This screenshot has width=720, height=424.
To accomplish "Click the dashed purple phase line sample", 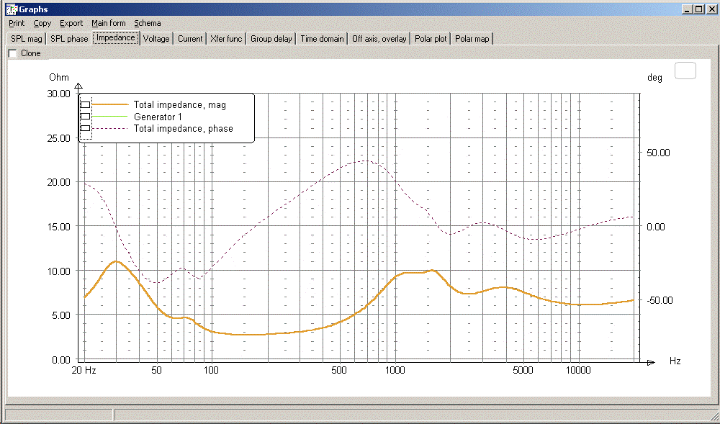I will point(110,128).
